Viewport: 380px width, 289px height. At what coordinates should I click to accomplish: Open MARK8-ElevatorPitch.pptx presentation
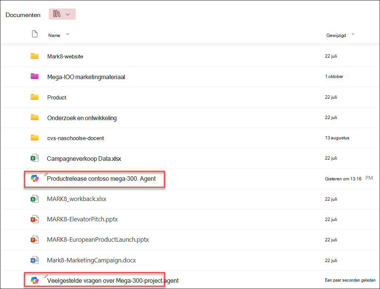click(82, 220)
